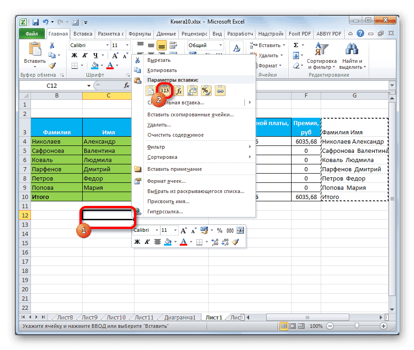Click the Paste with formatting percent icon

[205, 91]
